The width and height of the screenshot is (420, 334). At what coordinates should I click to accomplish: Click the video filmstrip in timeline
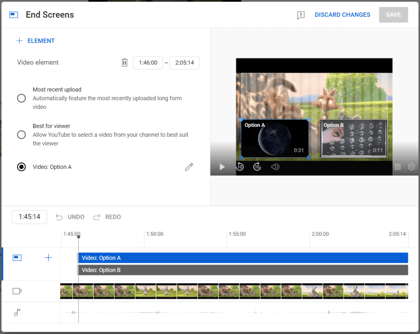pyautogui.click(x=234, y=291)
